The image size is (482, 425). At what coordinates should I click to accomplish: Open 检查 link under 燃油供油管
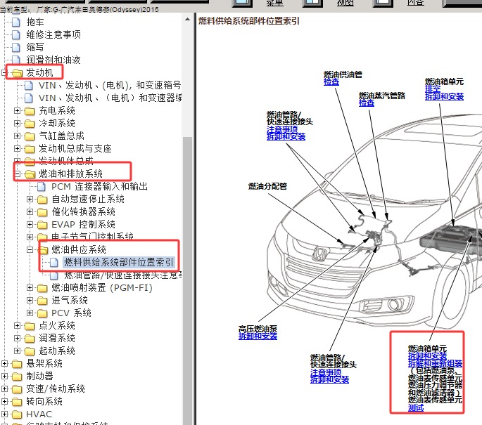pyautogui.click(x=331, y=82)
